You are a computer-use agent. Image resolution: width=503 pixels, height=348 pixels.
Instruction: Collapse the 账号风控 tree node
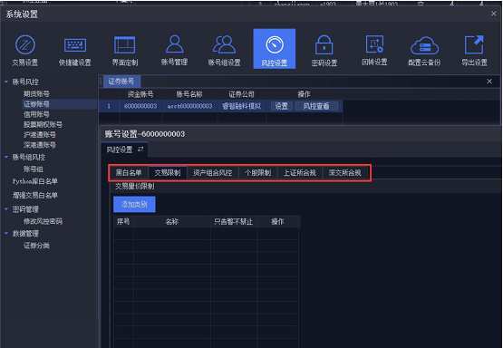[6, 82]
